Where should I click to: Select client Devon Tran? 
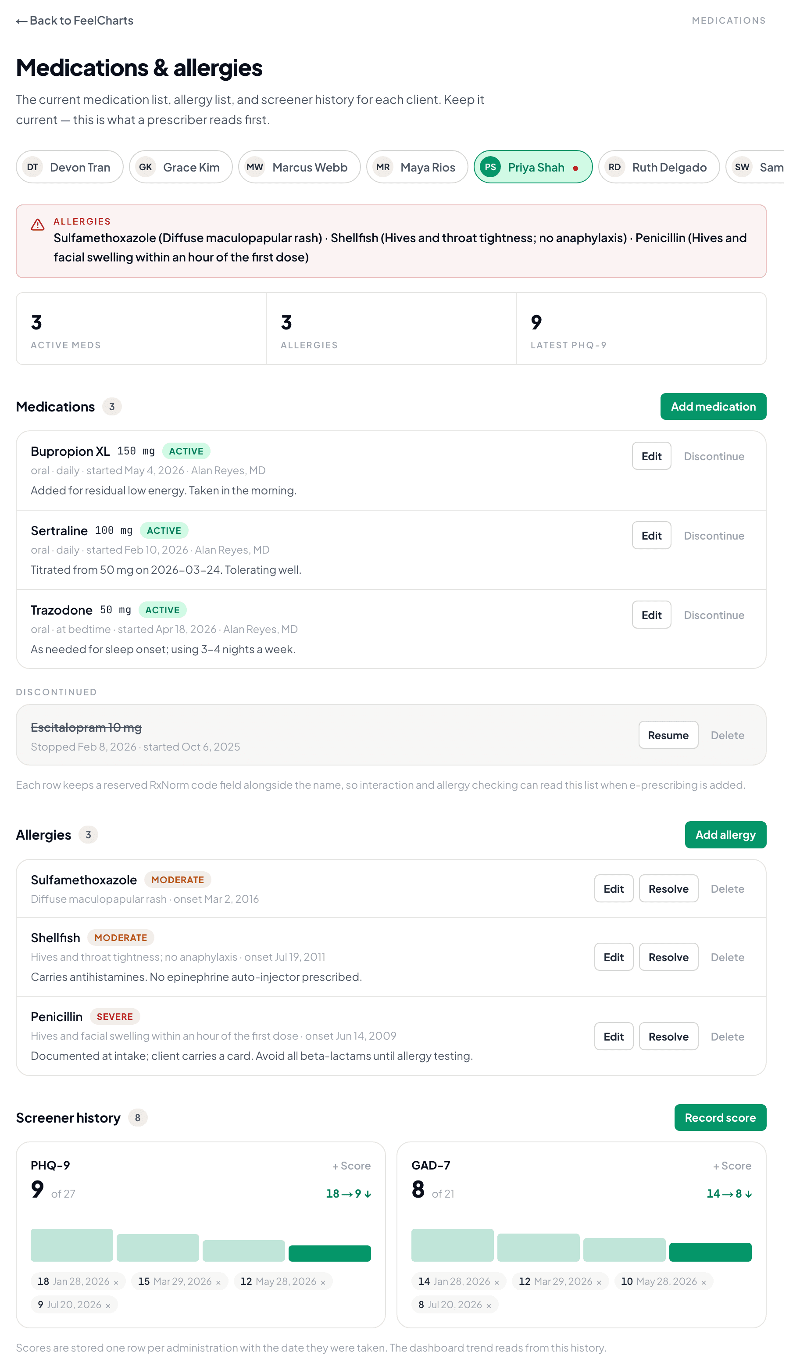[x=70, y=167]
